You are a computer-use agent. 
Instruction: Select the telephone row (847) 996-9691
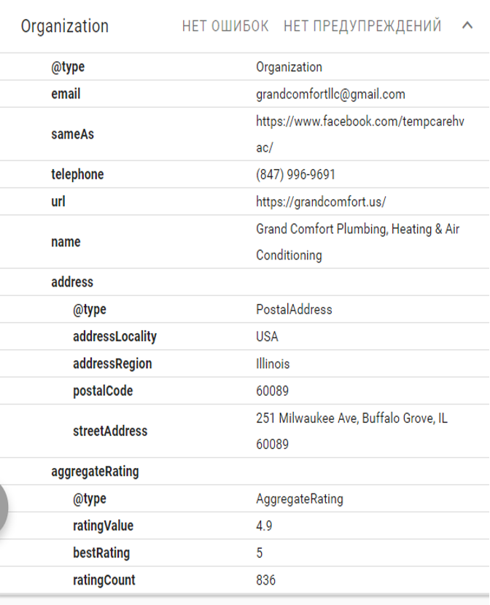[245, 174]
